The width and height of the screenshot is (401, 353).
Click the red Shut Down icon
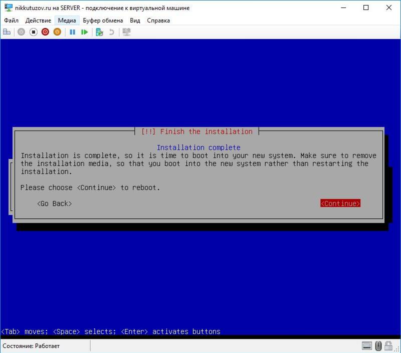point(46,32)
